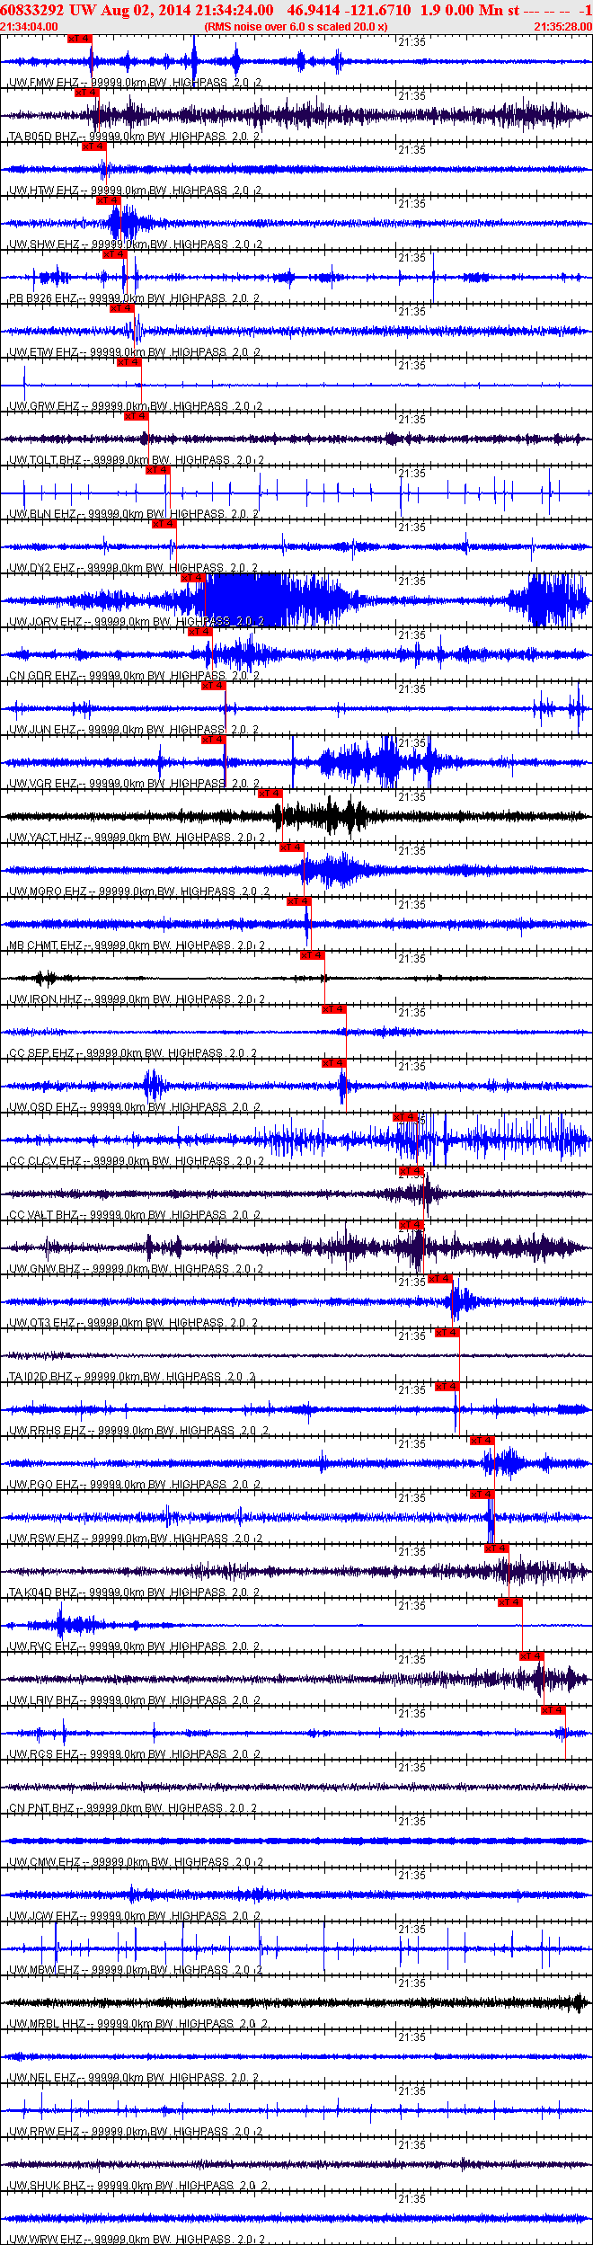The width and height of the screenshot is (593, 2245).
Task: Select the xT 4 pick marker on the UW.HTW trace
Action: point(93,146)
